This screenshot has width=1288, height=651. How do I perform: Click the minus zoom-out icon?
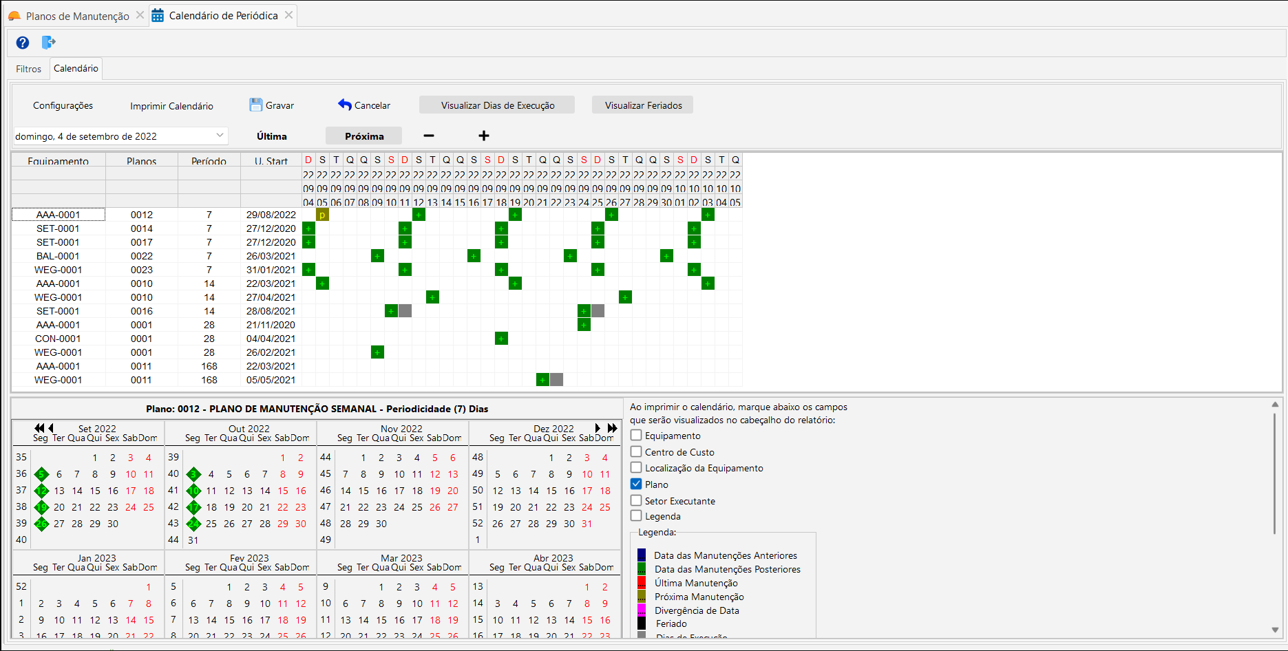[428, 136]
